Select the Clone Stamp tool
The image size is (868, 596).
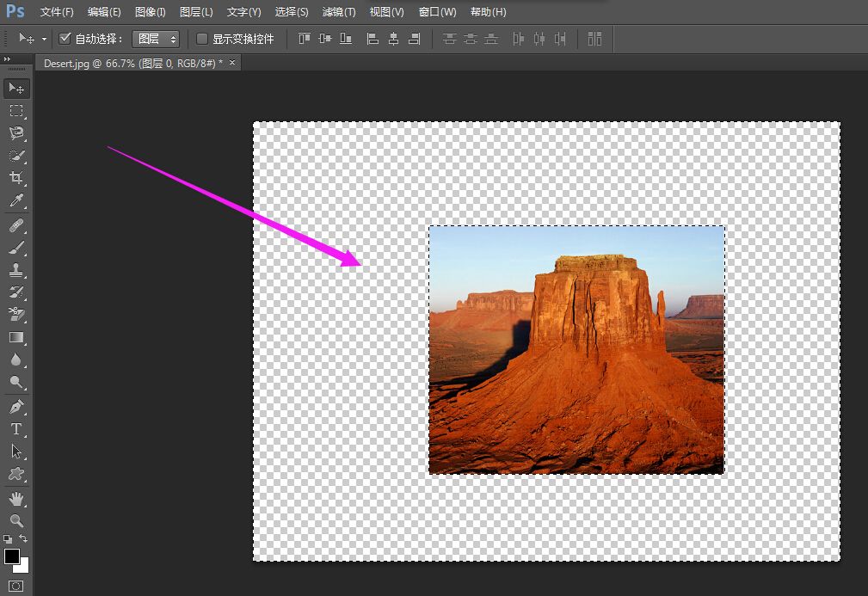[16, 270]
